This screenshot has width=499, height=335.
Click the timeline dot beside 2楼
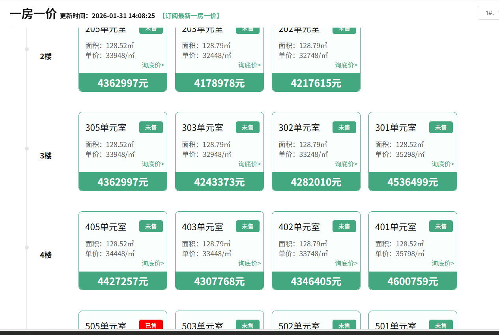point(27,49)
